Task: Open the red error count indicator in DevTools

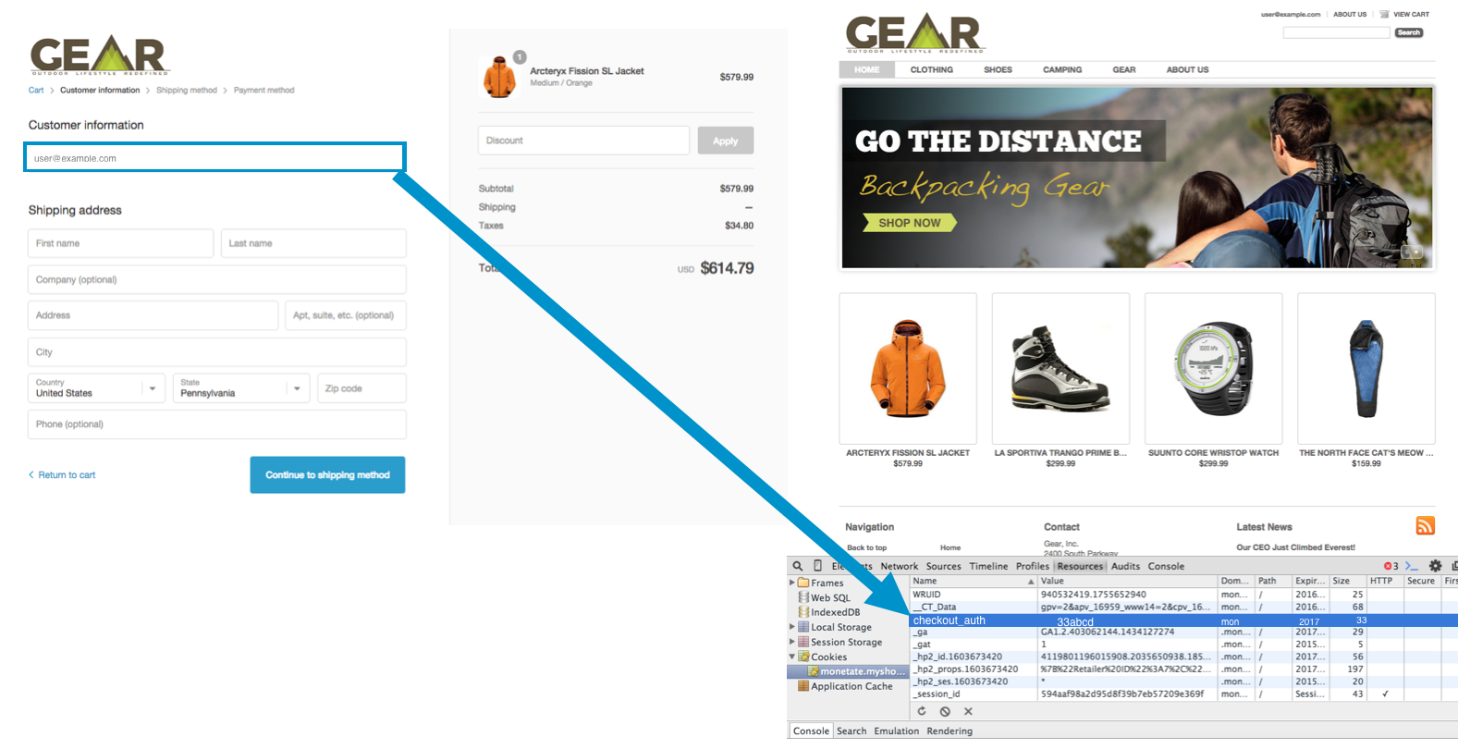Action: point(1391,566)
